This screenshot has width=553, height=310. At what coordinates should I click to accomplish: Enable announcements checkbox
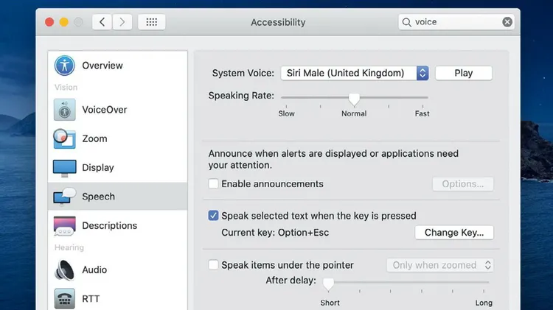click(214, 184)
